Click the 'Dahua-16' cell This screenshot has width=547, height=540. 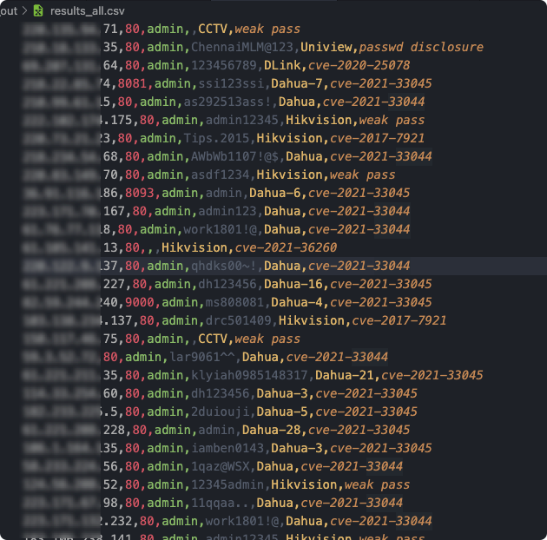click(293, 284)
